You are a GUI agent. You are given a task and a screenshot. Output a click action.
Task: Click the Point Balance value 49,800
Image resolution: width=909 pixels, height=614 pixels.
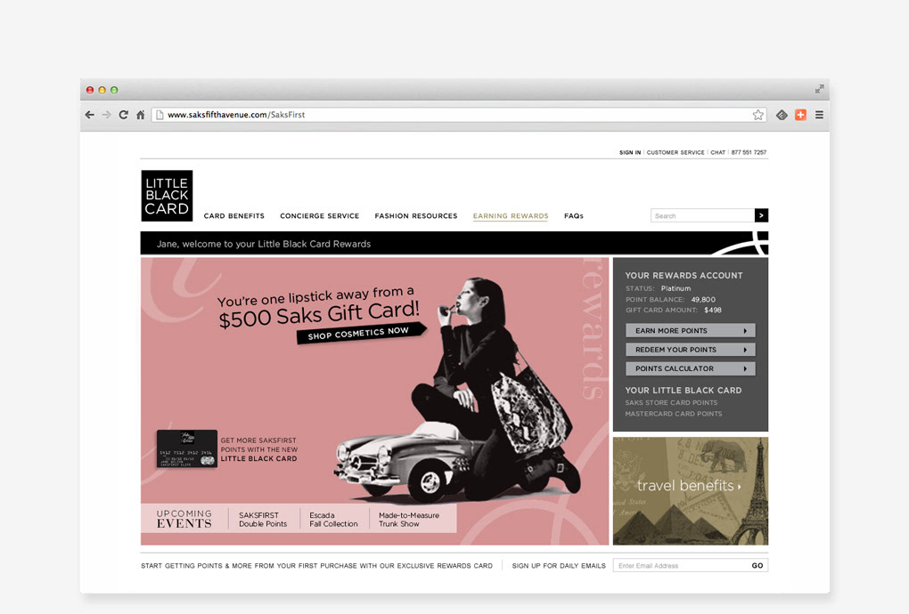point(703,299)
